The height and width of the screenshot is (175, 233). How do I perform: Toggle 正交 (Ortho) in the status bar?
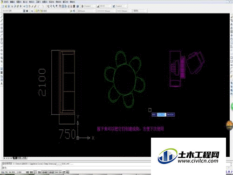[x=35, y=172]
